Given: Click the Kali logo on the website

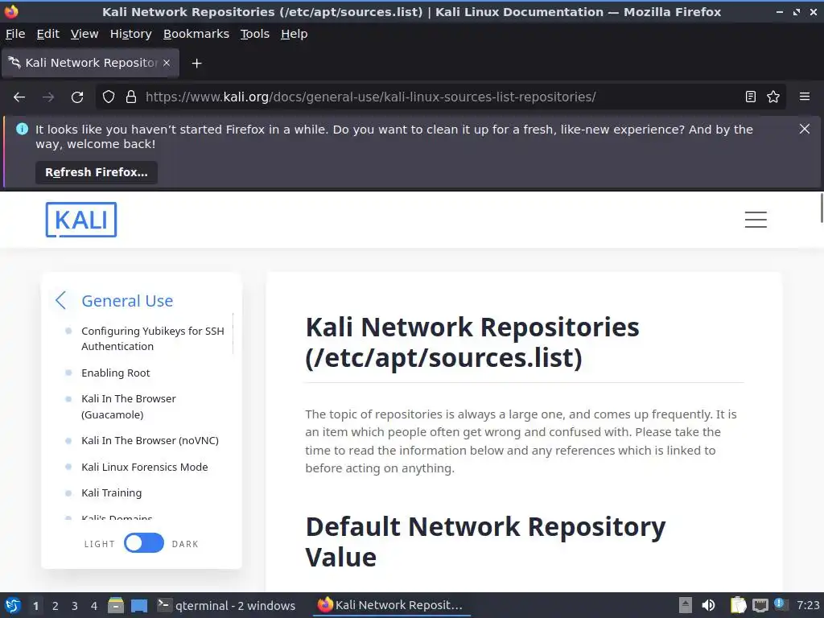Looking at the screenshot, I should point(81,220).
